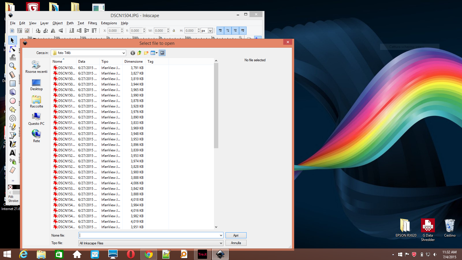Select the Bezier pen tool
This screenshot has height=260, width=462.
12,135
